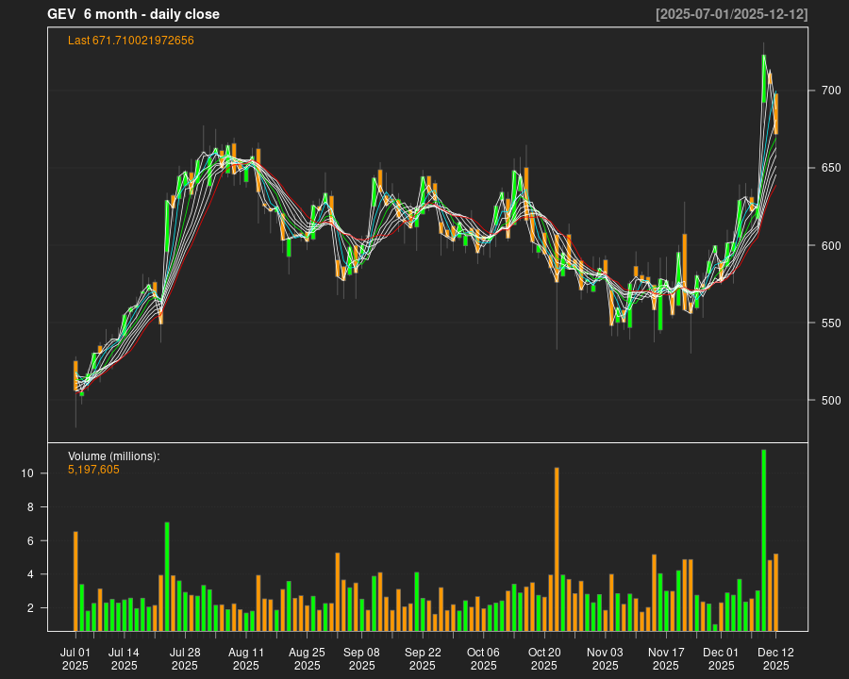Click the 550 price axis label
This screenshot has height=679, width=849.
pos(830,323)
